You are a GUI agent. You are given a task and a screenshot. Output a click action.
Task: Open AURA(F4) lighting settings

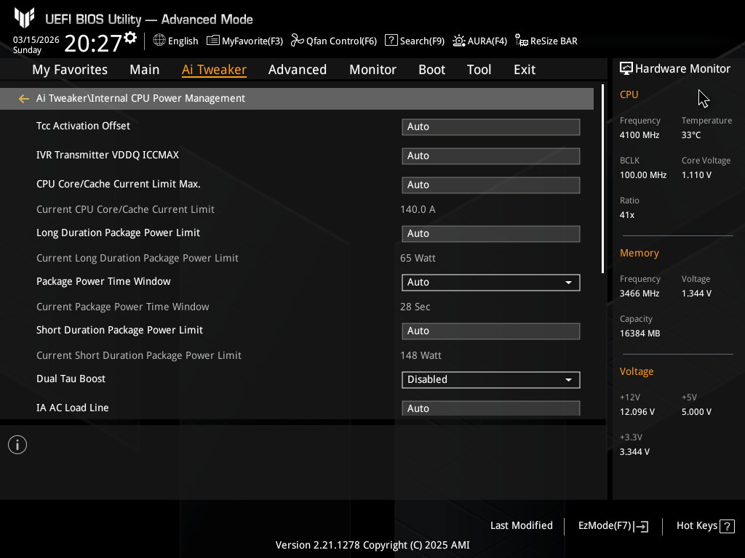click(487, 41)
